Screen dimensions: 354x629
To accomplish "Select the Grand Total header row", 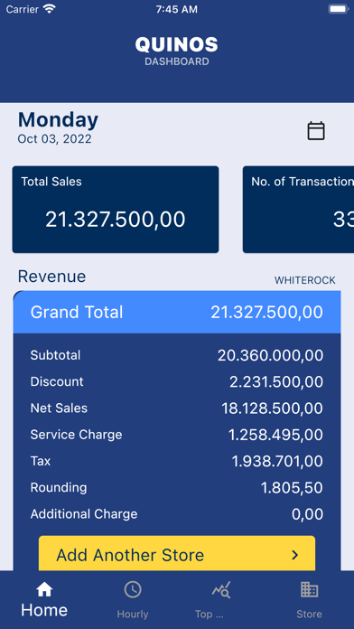I will coord(177,312).
